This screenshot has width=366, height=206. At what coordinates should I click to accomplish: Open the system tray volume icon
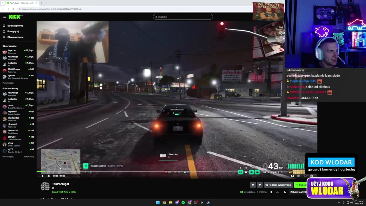coord(351,203)
